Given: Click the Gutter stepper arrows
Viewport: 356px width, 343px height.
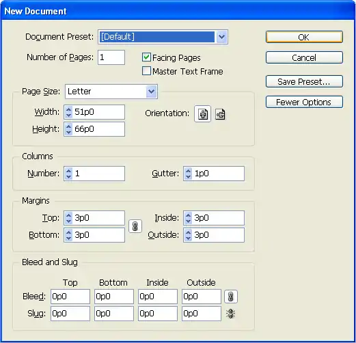Looking at the screenshot, I should (188, 174).
